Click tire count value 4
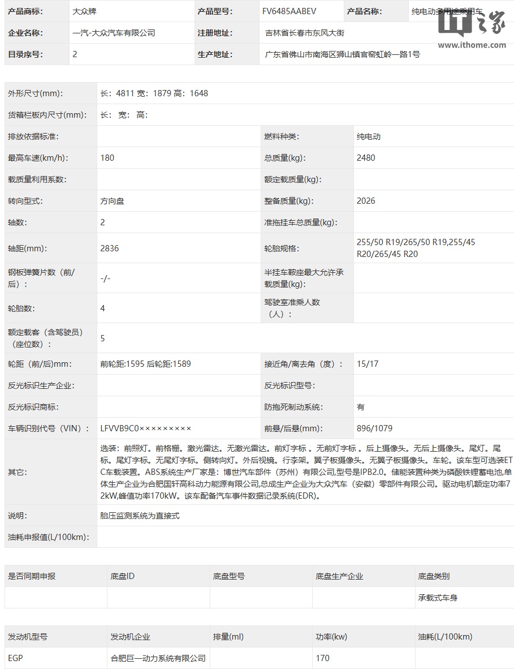This screenshot has width=514, height=669. (103, 308)
